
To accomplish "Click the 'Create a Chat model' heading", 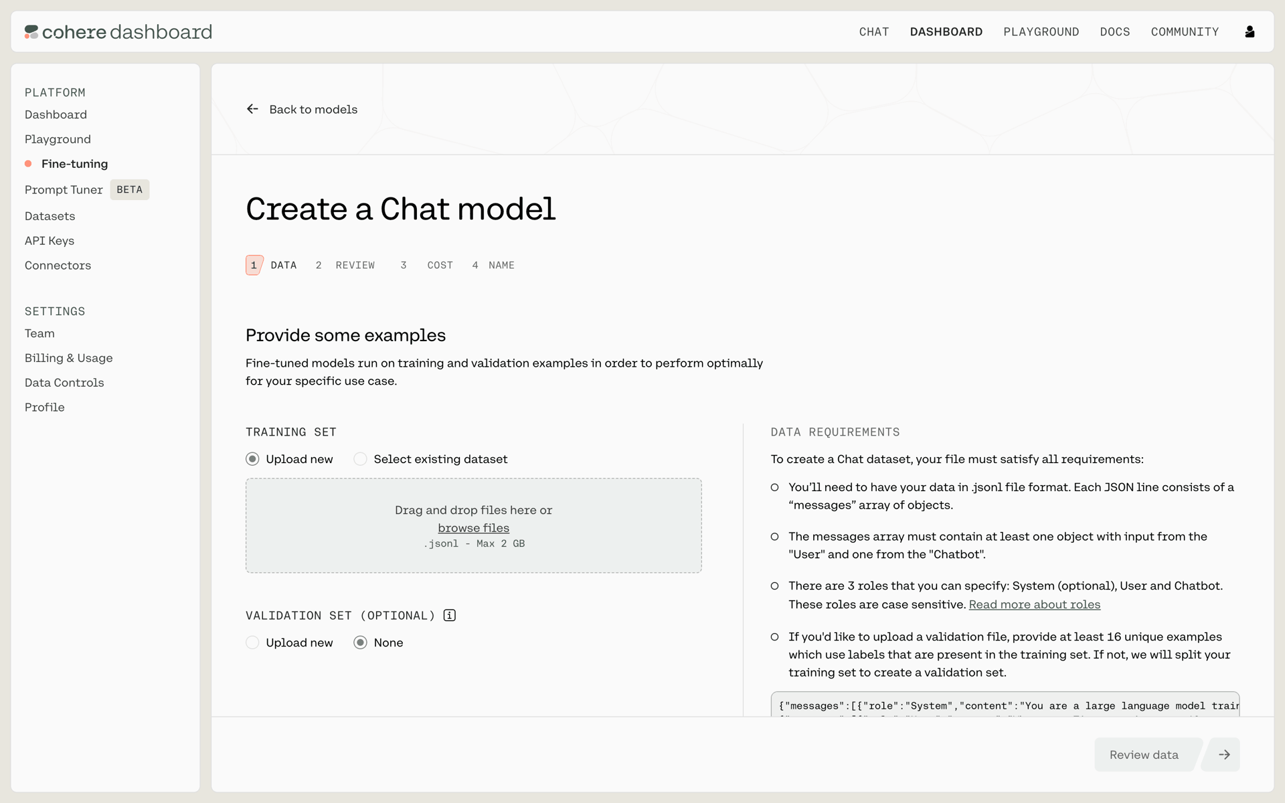I will click(x=400, y=209).
